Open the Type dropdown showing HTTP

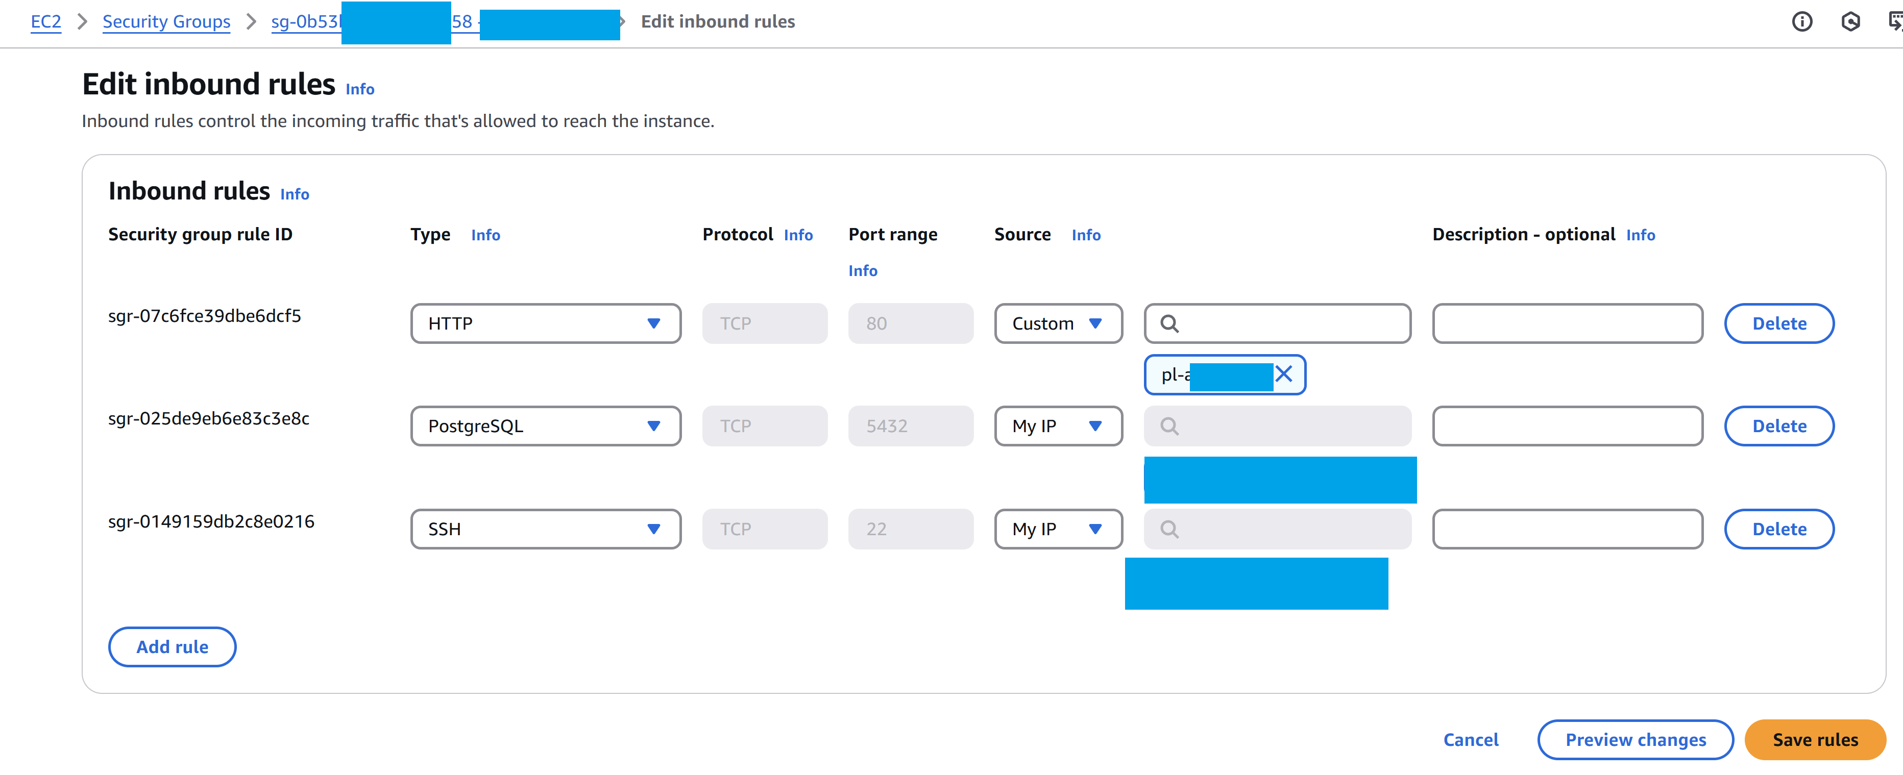[545, 323]
